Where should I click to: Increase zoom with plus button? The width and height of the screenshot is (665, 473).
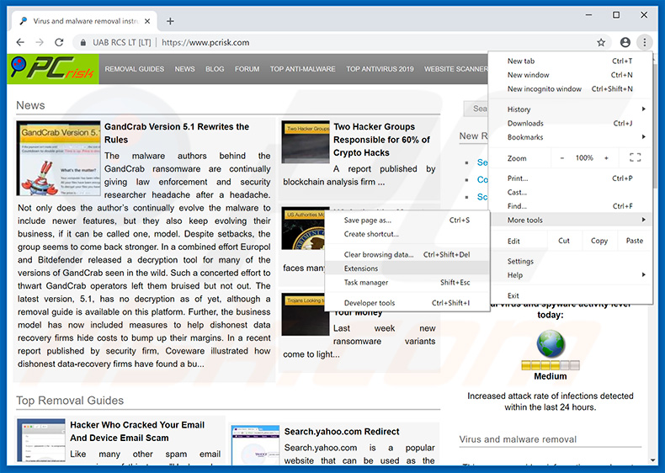click(606, 157)
